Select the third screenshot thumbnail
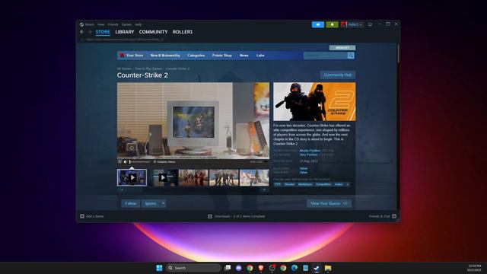Screen dimensions: 487x274 [193, 177]
